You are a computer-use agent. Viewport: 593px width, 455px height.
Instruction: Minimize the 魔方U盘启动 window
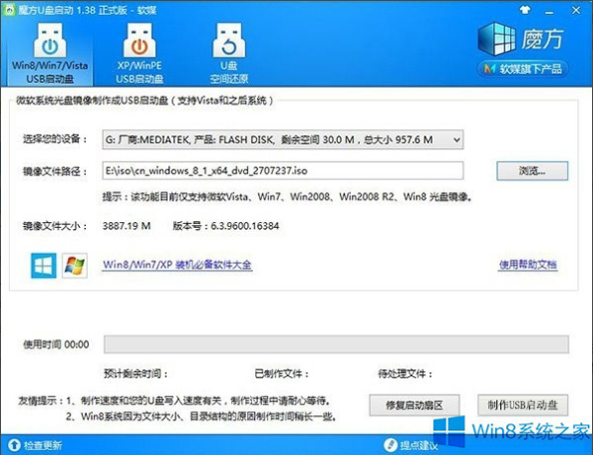(x=550, y=12)
